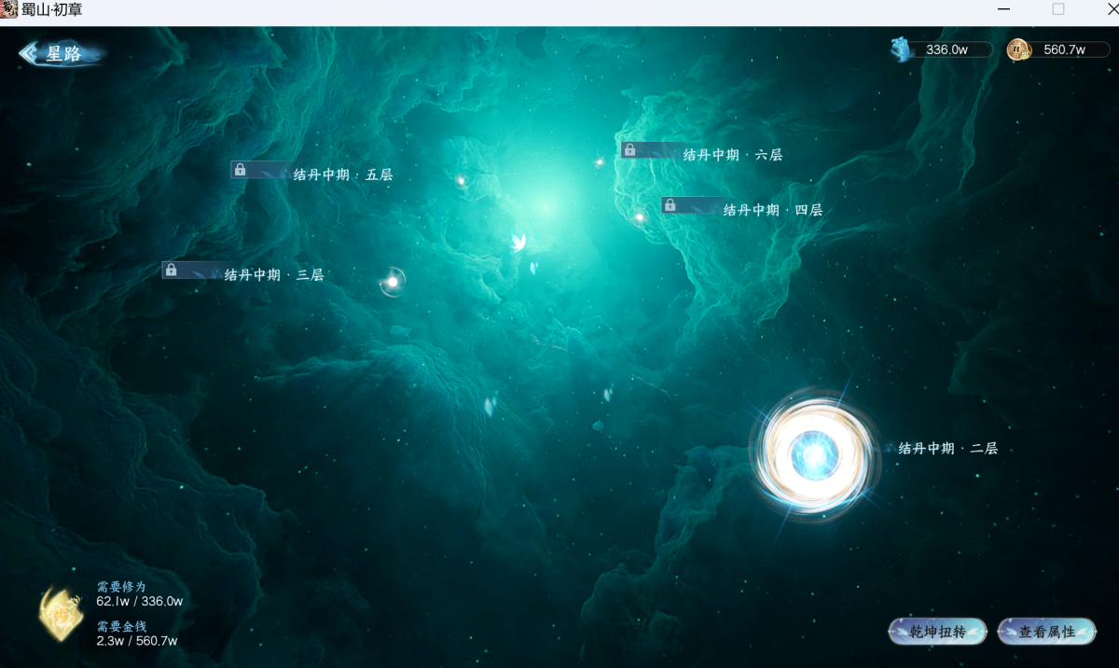
Task: Click the star node beside 结丹中期·六层
Action: coord(600,162)
